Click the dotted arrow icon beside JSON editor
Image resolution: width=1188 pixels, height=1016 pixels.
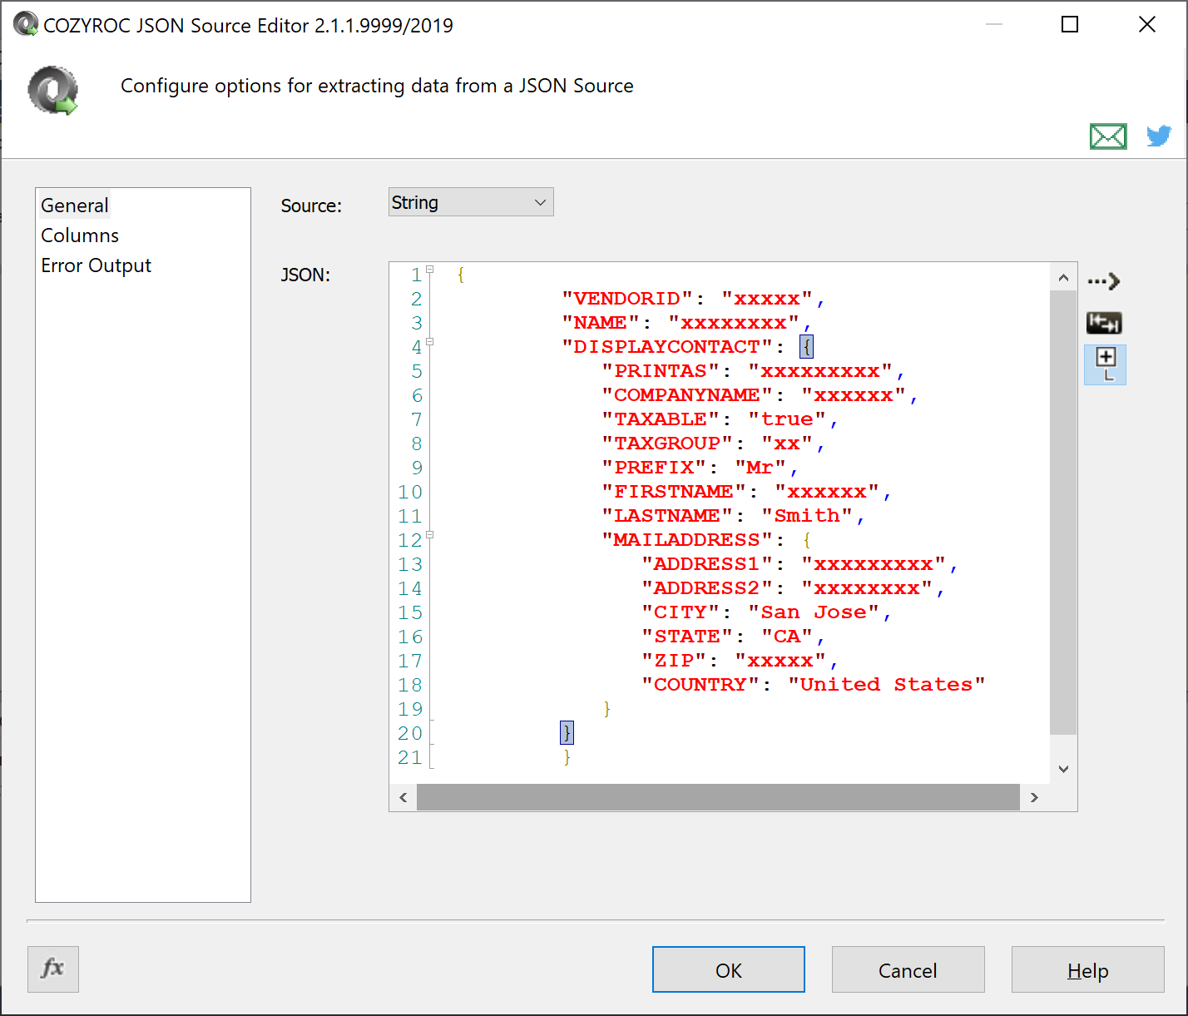(x=1104, y=282)
